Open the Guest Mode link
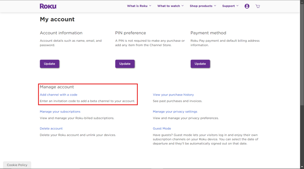This screenshot has width=304, height=169. click(x=162, y=128)
